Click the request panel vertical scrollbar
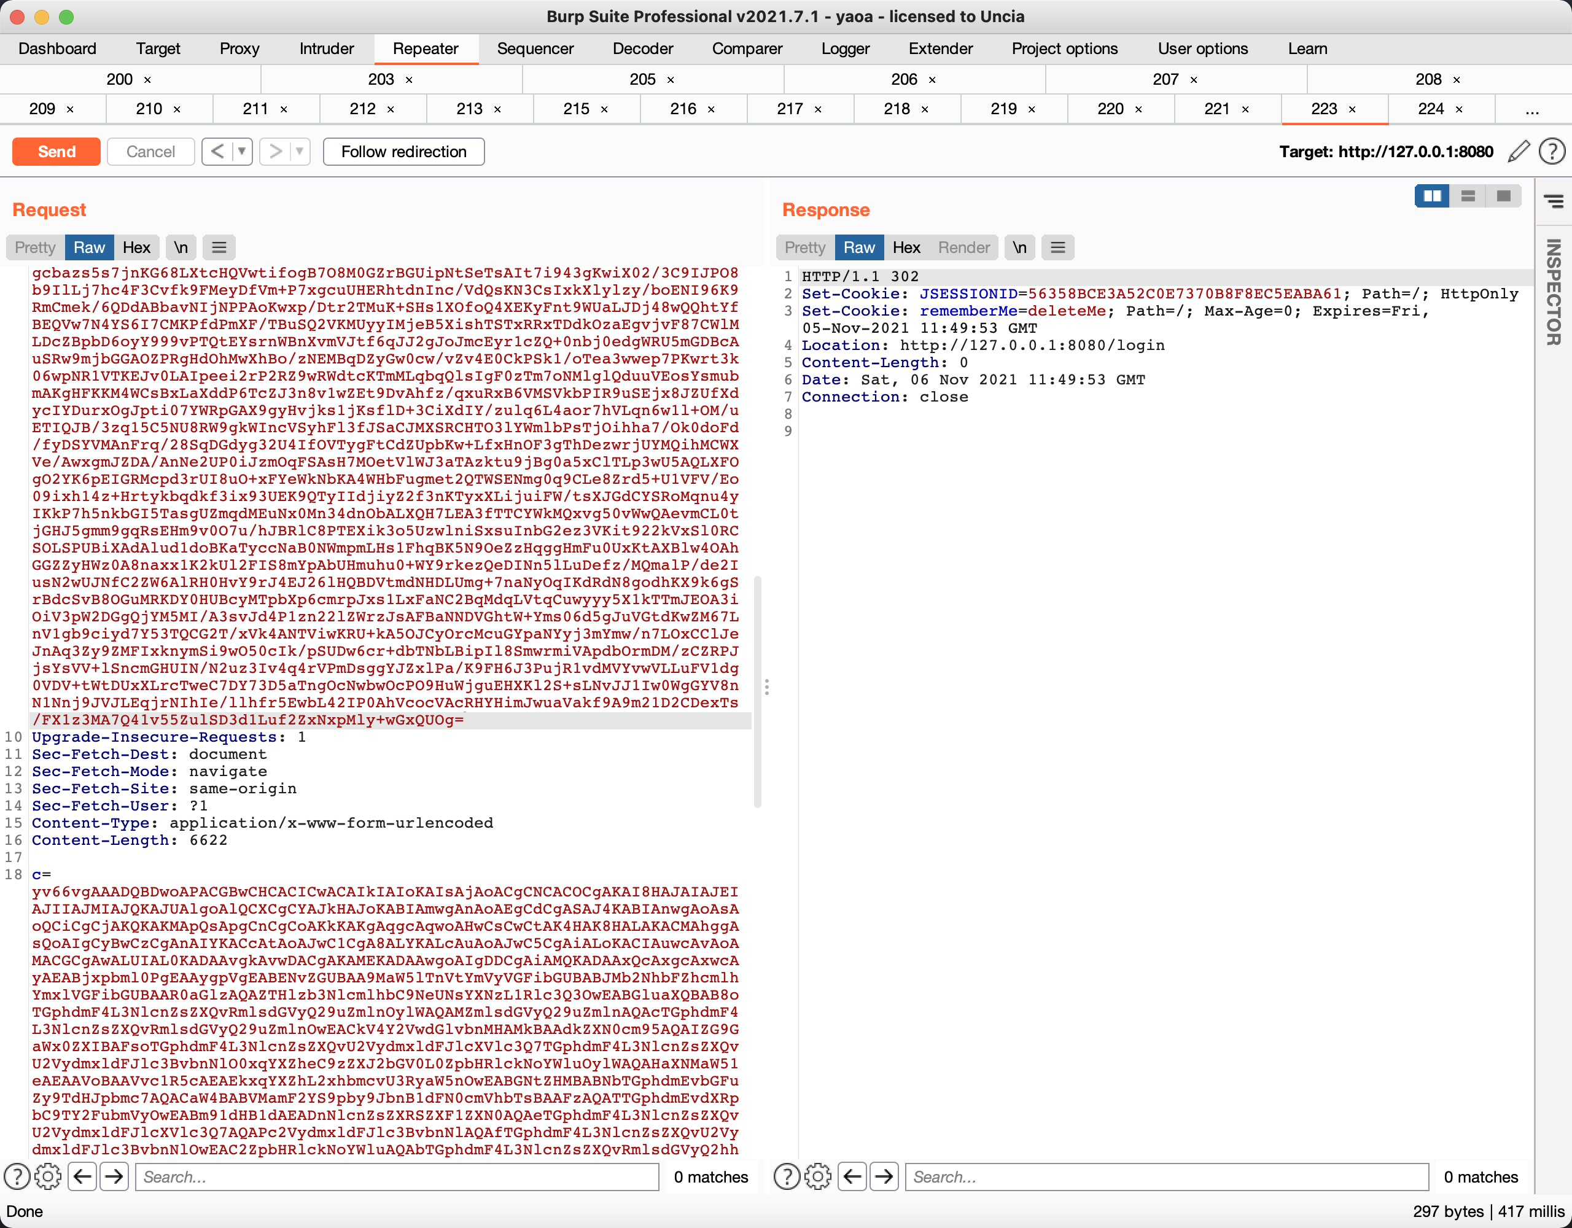The width and height of the screenshot is (1572, 1228). [757, 691]
